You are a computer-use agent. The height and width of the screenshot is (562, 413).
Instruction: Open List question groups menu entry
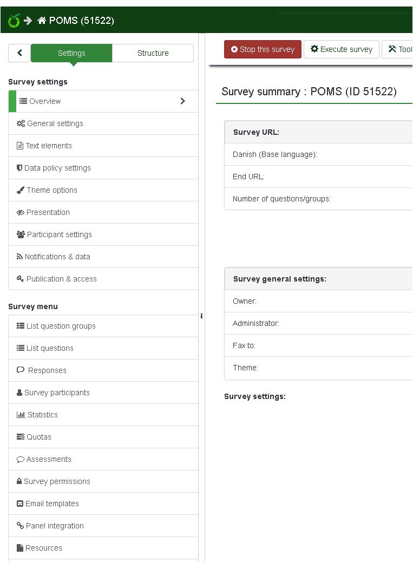[61, 326]
